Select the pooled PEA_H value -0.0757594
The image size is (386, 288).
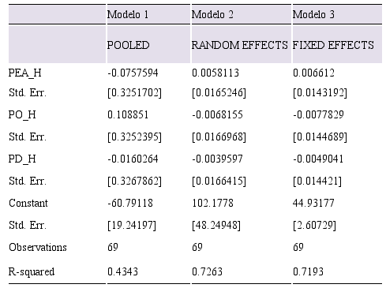[133, 73]
